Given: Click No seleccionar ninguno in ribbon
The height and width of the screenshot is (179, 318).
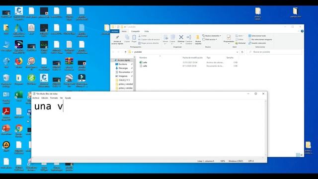Looking at the screenshot, I should [x=260, y=39].
